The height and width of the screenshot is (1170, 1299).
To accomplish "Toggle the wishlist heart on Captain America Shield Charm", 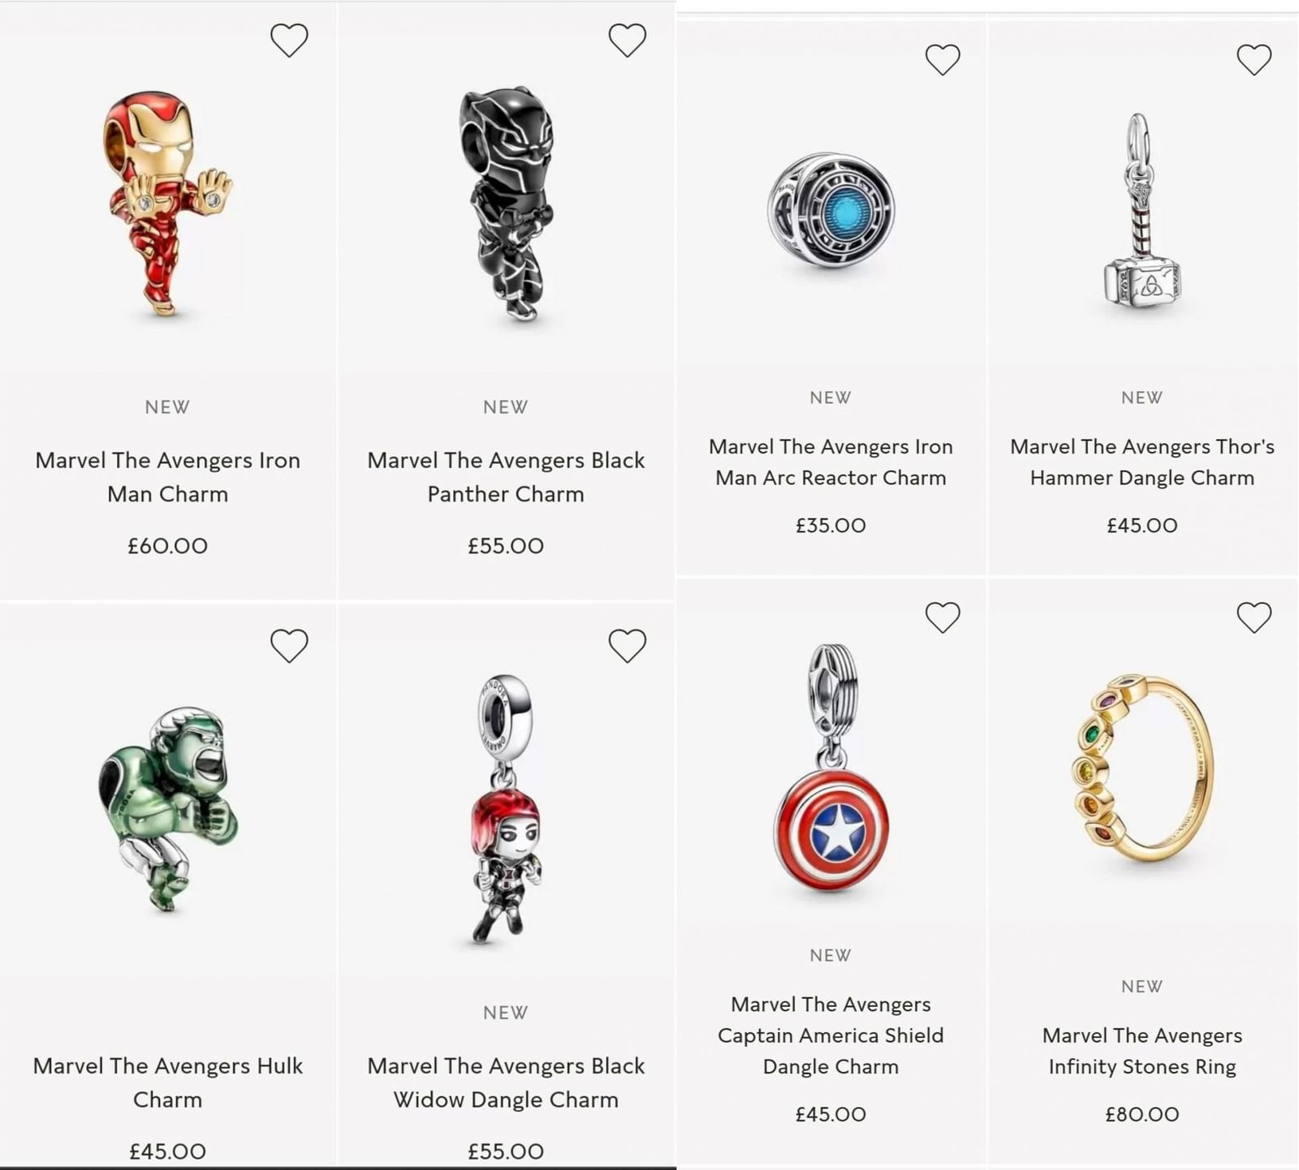I will pyautogui.click(x=943, y=617).
